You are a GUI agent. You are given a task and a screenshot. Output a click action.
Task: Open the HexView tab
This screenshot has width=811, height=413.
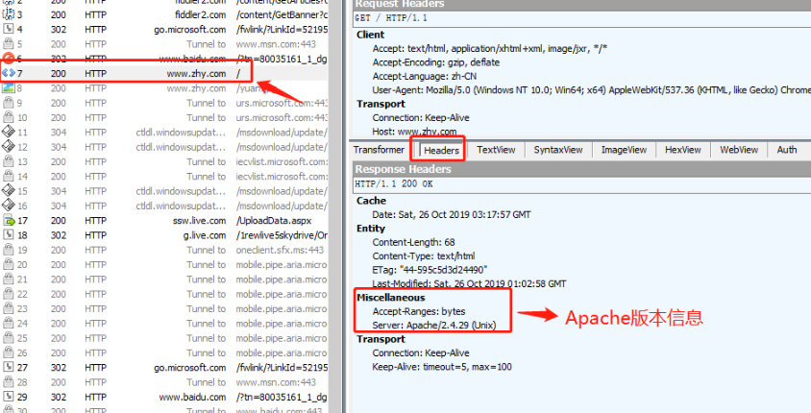click(682, 150)
